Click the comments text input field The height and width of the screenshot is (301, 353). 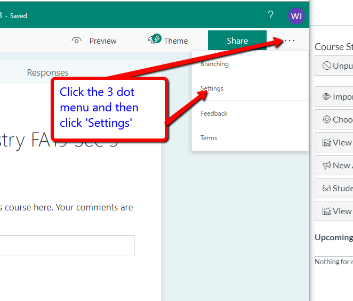coord(67,246)
